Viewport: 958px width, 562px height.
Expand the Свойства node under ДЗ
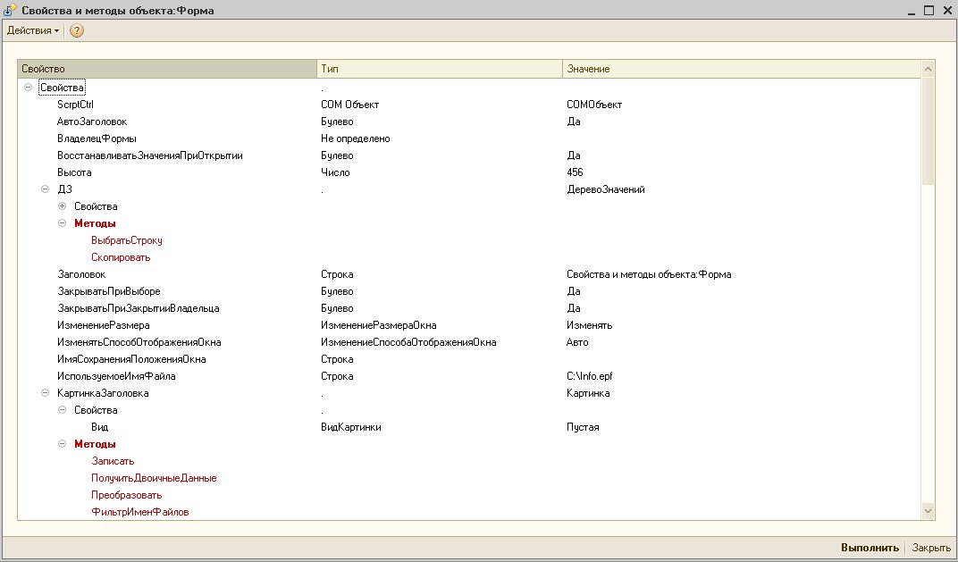pos(63,206)
